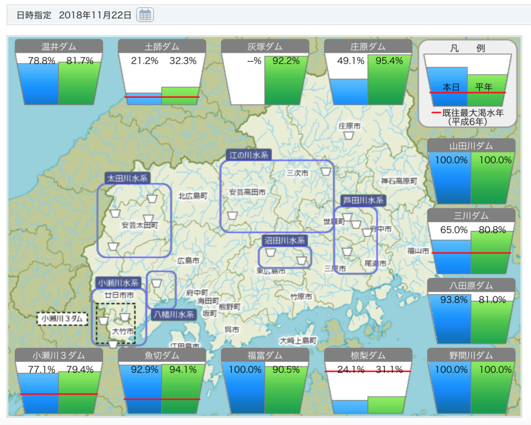Click the 太田川水系 label
This screenshot has height=425, width=531.
click(127, 178)
